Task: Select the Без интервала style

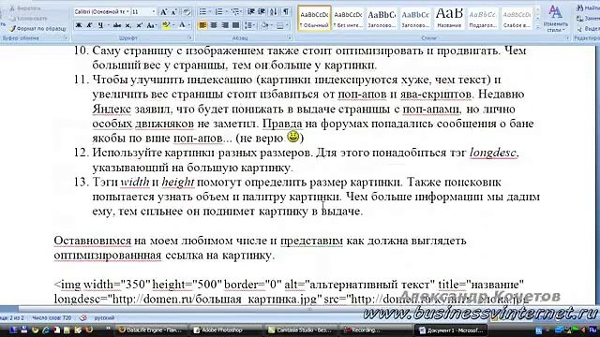Action: [x=348, y=19]
